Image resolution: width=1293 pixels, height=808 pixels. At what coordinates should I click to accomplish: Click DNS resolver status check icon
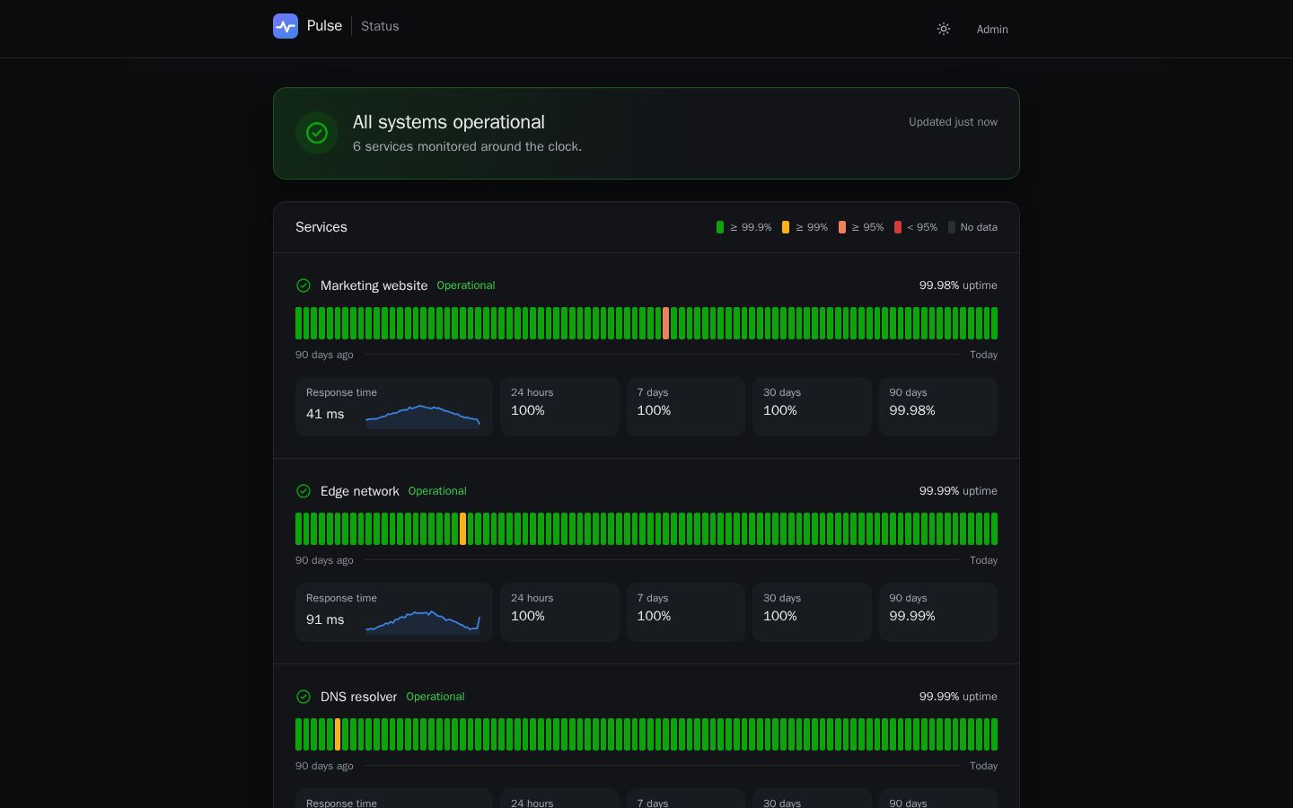point(303,697)
